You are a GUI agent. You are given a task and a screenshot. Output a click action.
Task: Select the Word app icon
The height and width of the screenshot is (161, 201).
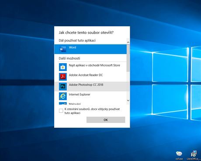(x=63, y=49)
